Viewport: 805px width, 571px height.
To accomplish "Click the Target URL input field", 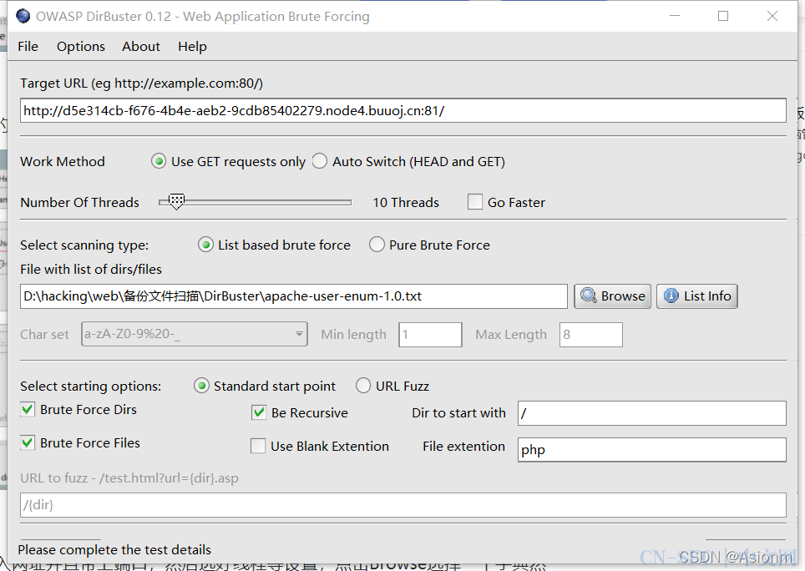I will coord(402,111).
